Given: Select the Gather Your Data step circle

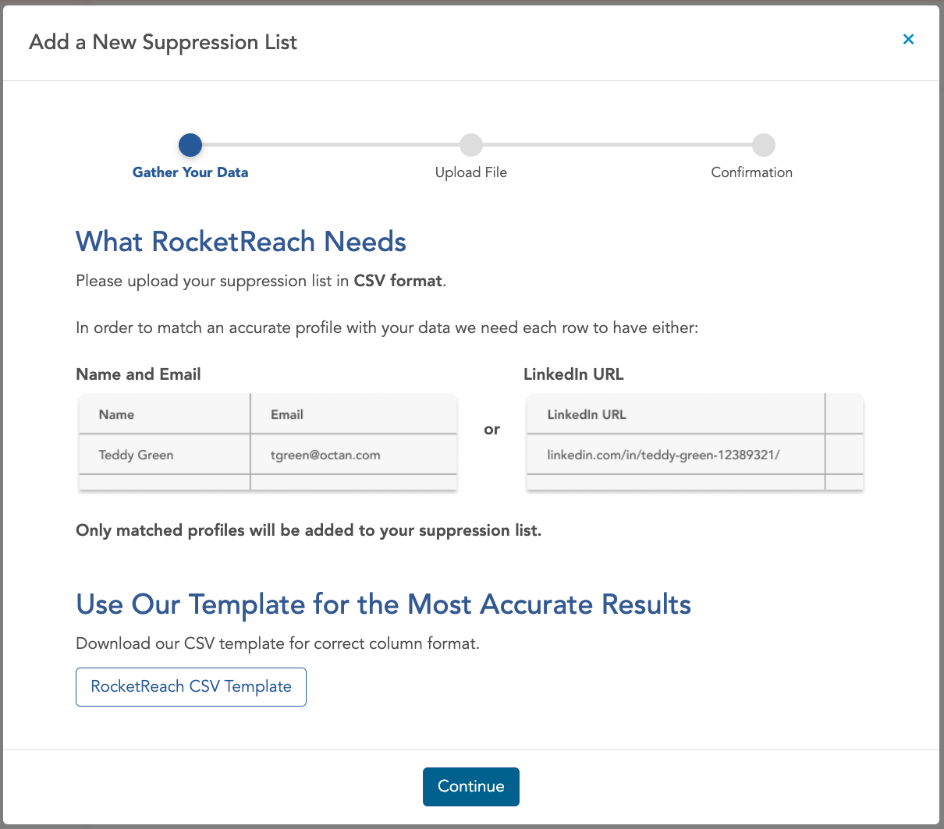Looking at the screenshot, I should pos(190,145).
